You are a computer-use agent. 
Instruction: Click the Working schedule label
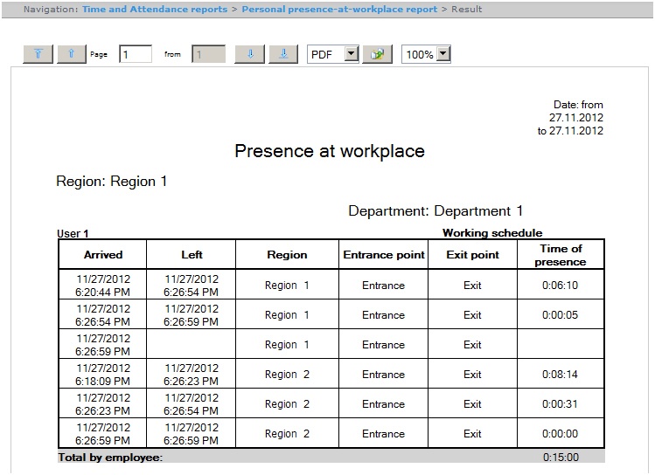click(x=492, y=233)
